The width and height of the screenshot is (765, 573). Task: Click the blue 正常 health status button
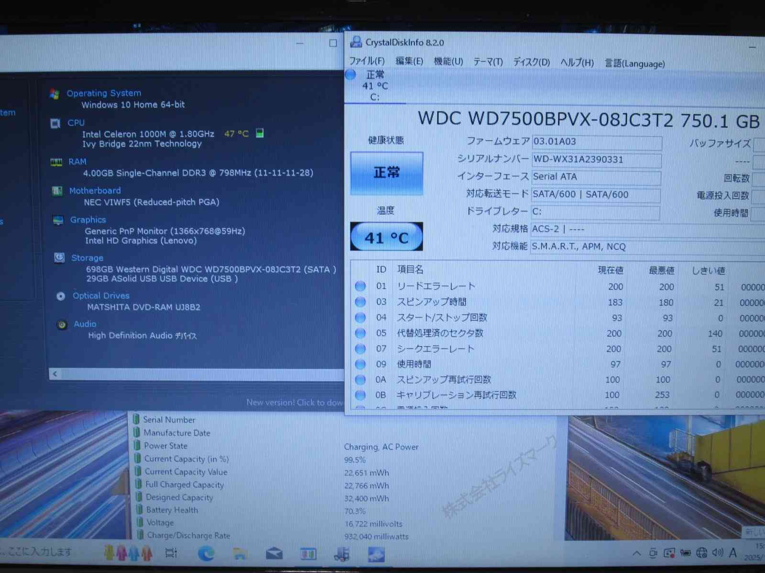click(x=386, y=173)
